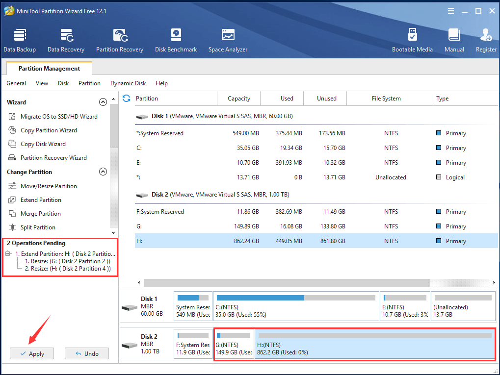Open the View menu
The height and width of the screenshot is (375, 500).
42,83
